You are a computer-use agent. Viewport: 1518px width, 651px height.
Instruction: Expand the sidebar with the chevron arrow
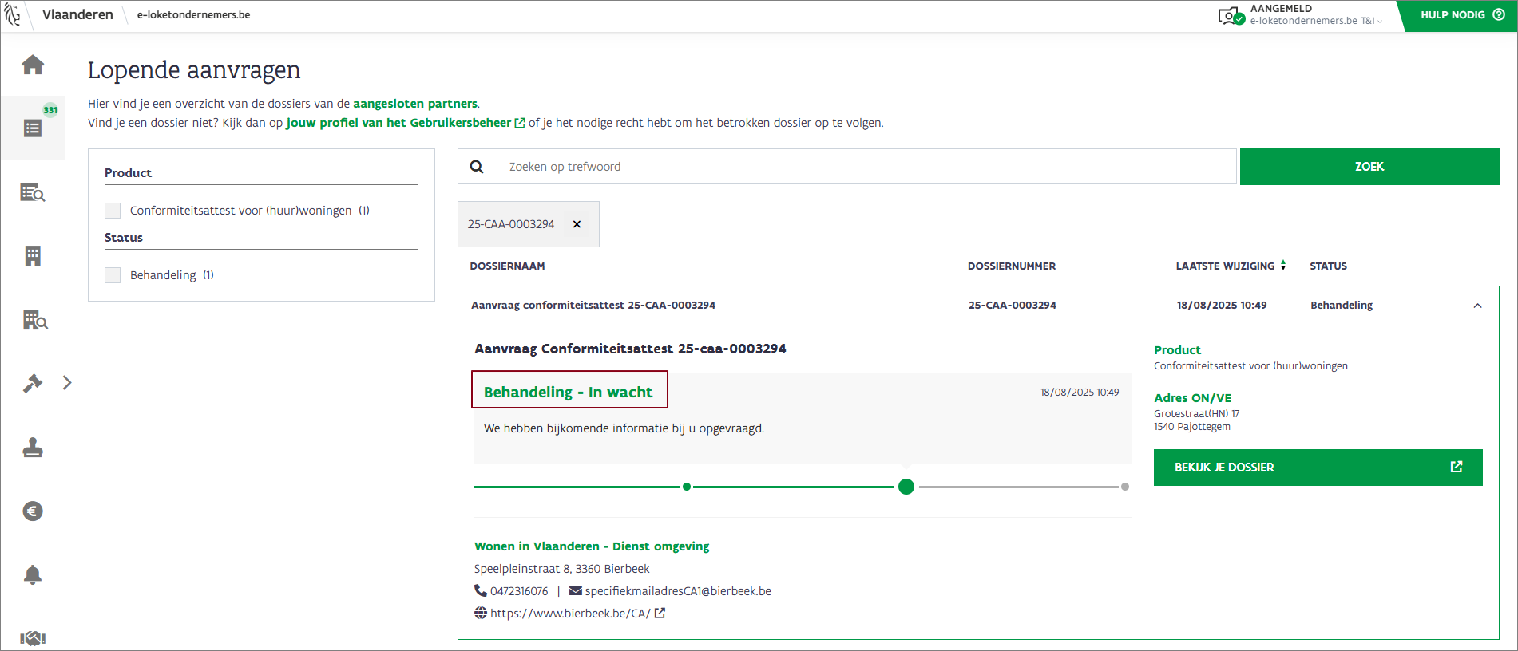coord(67,383)
